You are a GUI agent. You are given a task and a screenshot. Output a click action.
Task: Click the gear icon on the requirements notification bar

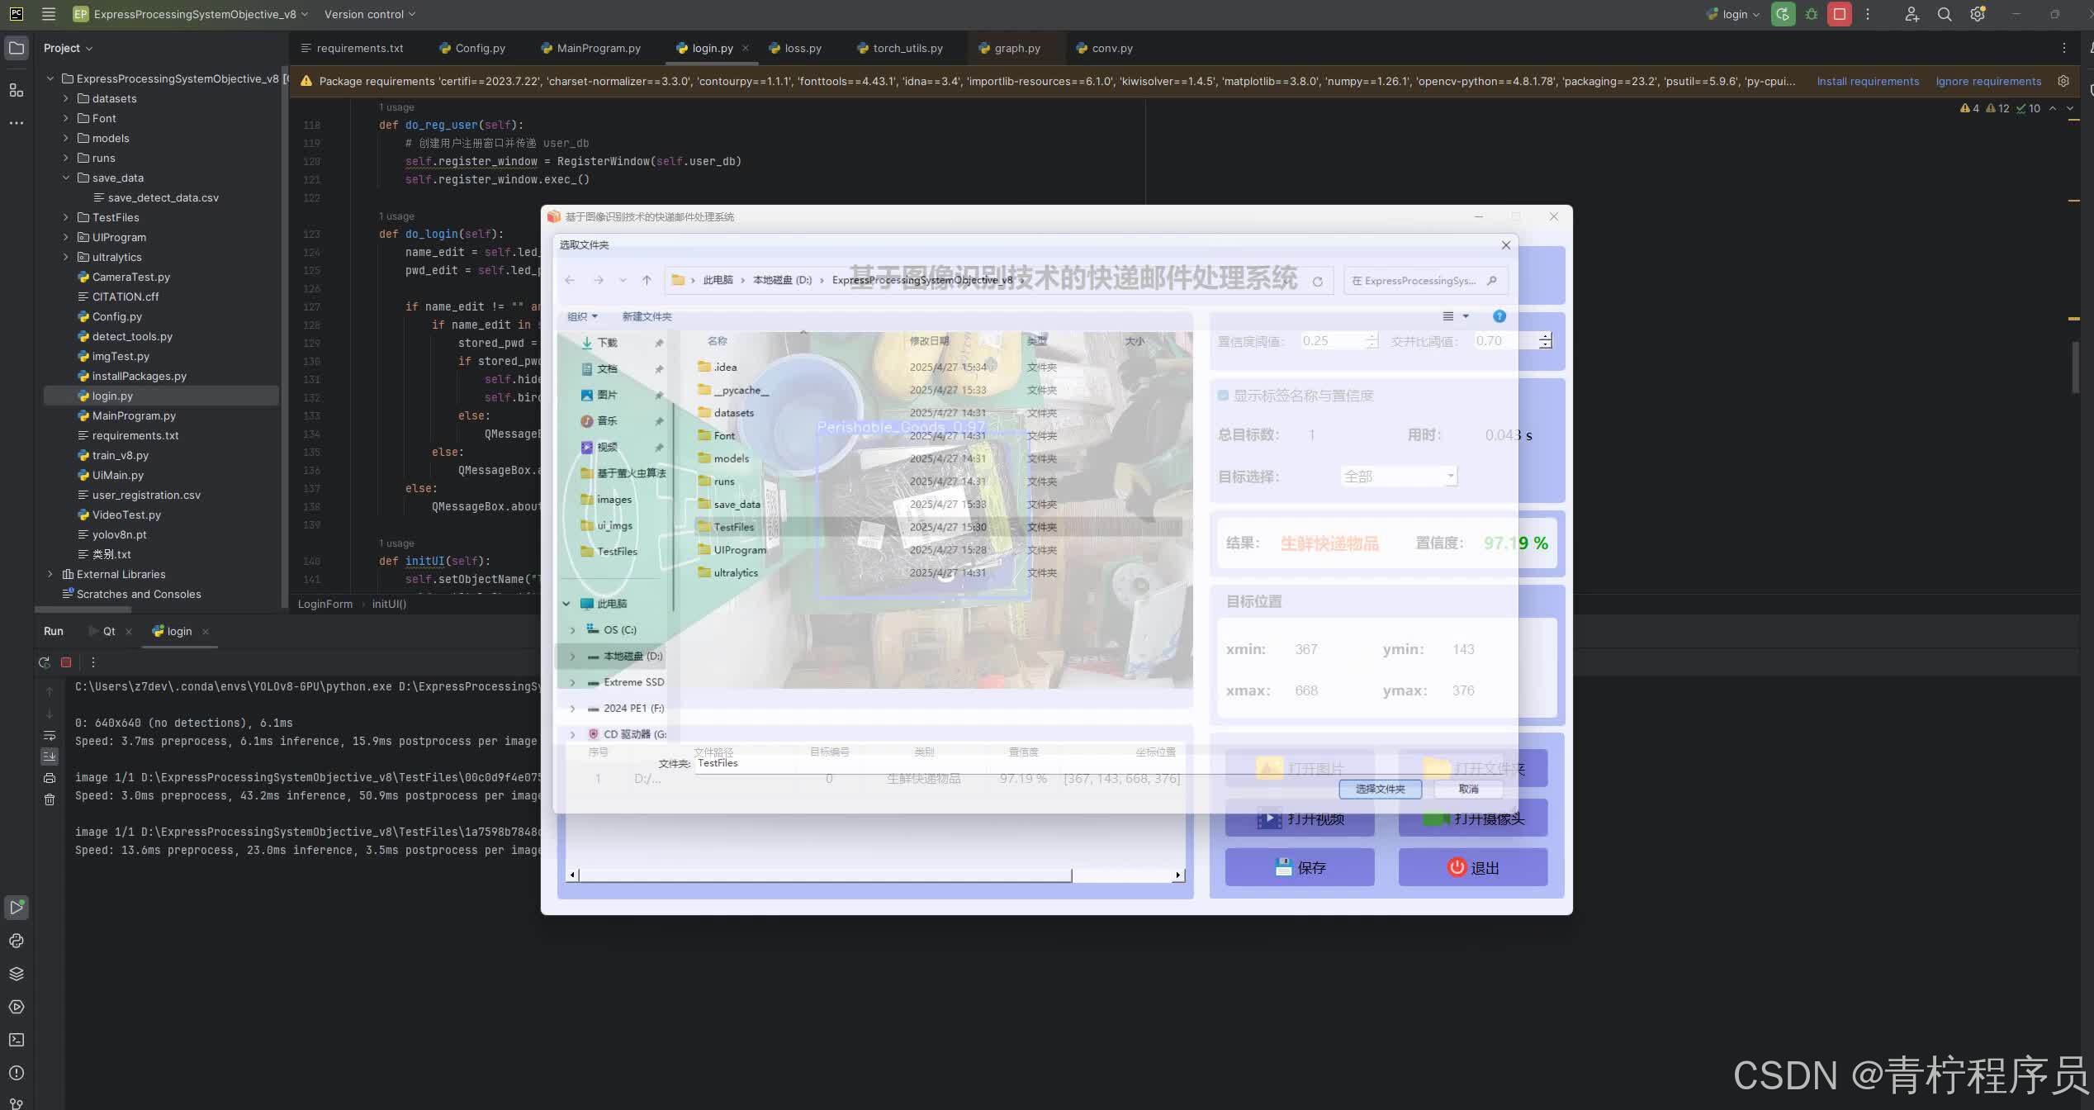click(x=2063, y=81)
